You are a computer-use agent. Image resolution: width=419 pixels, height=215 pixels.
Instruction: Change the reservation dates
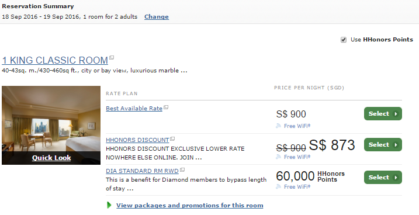click(x=157, y=17)
